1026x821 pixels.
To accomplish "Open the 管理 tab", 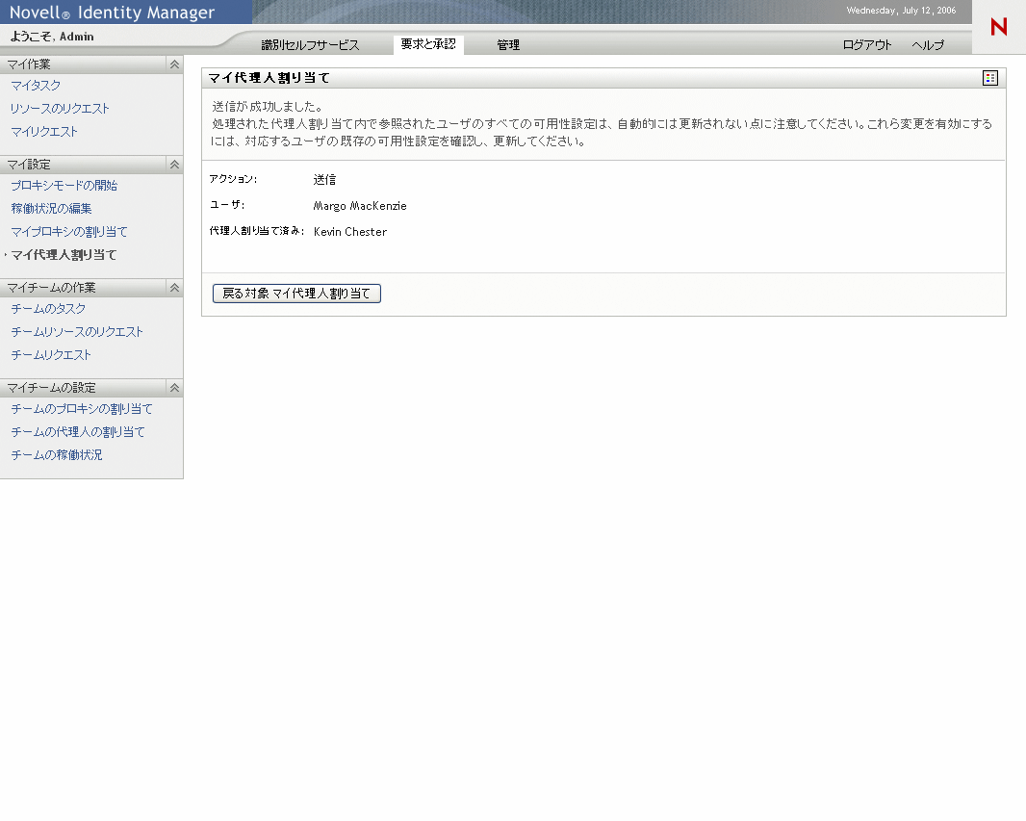I will tap(507, 44).
